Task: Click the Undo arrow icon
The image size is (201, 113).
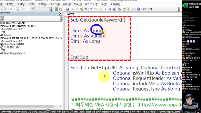Action: point(91,9)
